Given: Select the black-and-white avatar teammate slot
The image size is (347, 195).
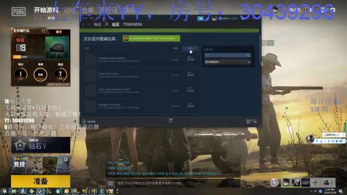Looking at the screenshot, I should tap(295, 182).
